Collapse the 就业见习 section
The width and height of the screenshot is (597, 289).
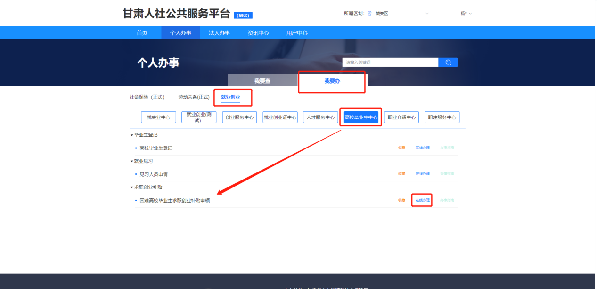(x=132, y=161)
